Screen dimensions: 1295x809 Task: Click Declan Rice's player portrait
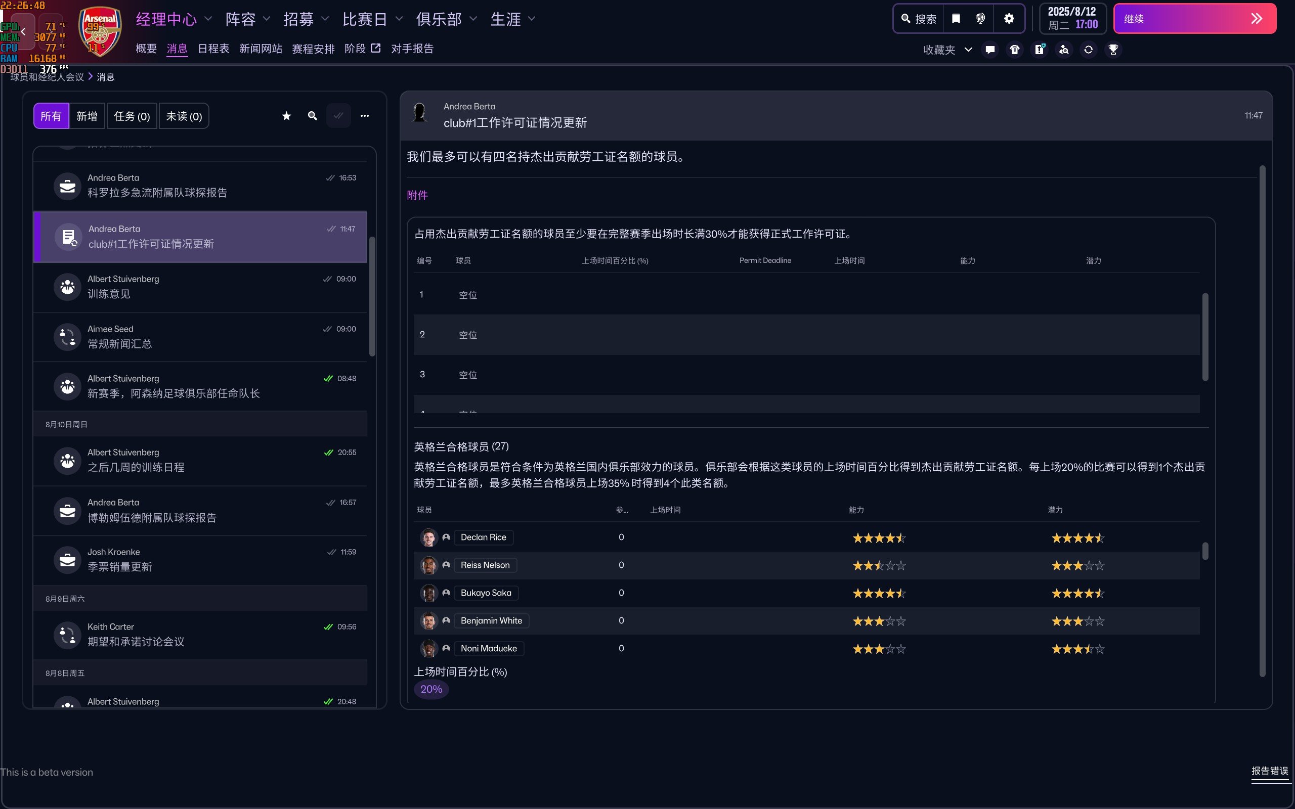click(x=428, y=537)
